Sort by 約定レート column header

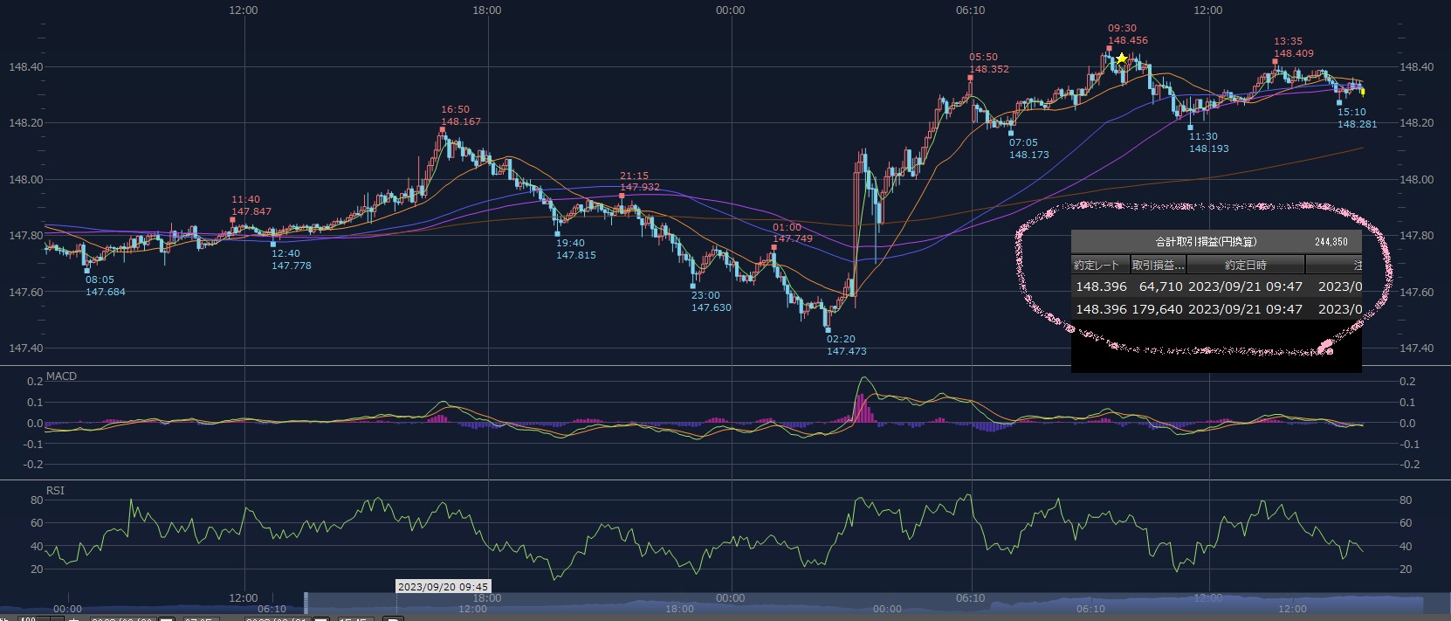point(1100,265)
